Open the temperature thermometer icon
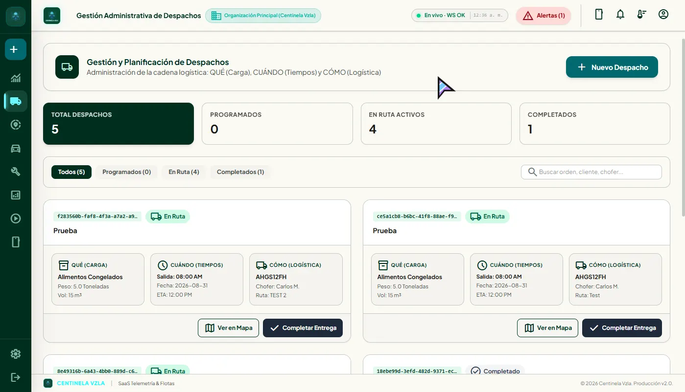 (642, 14)
